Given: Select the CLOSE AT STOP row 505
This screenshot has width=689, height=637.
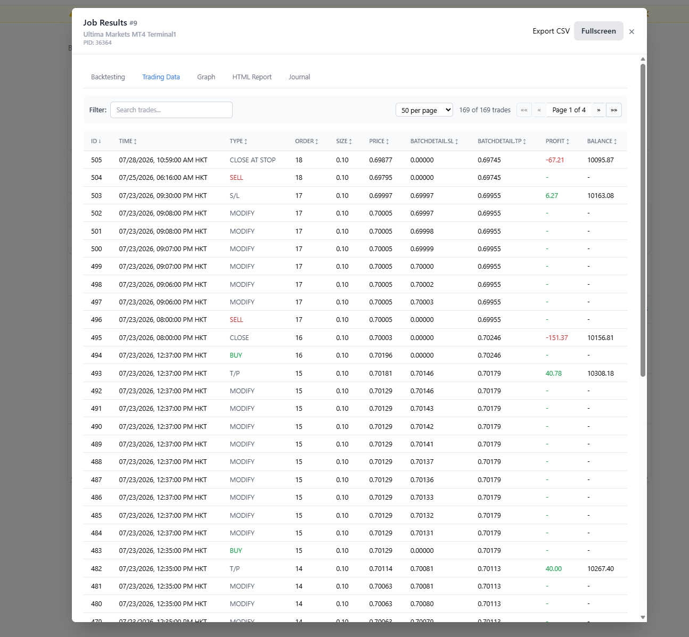Looking at the screenshot, I should (355, 160).
